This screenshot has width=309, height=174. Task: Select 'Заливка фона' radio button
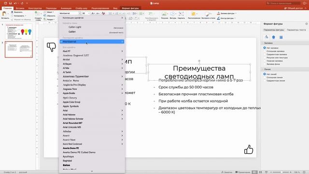click(x=265, y=64)
